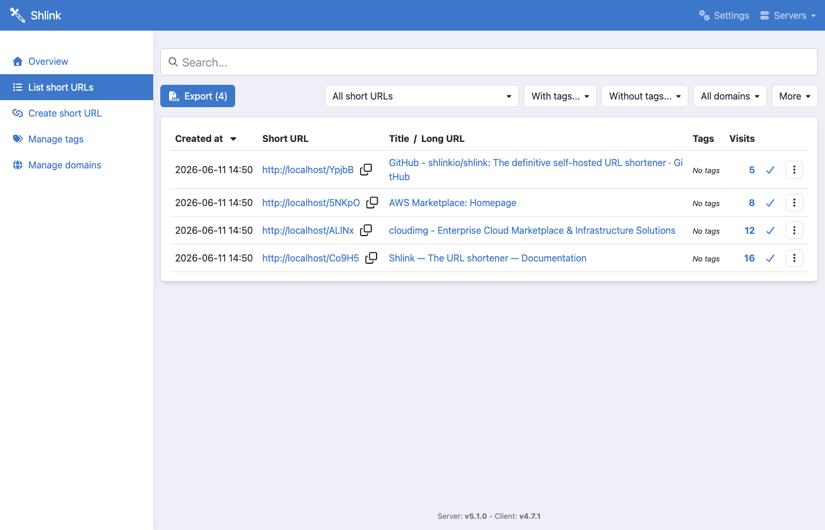Open the GitHub shlinkio/shlink long URL title

536,170
